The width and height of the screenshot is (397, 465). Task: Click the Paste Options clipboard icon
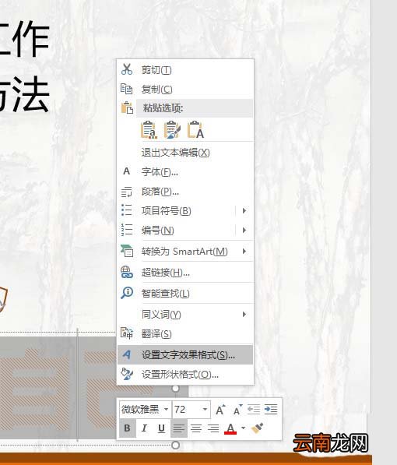tap(127, 108)
